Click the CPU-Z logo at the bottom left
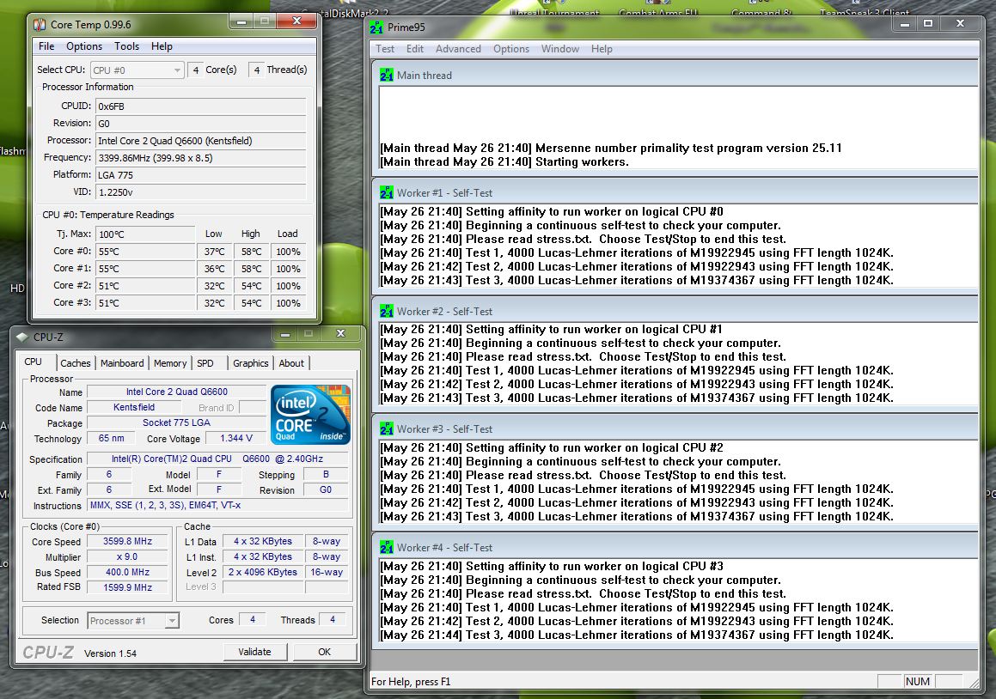The width and height of the screenshot is (996, 699). (51, 651)
